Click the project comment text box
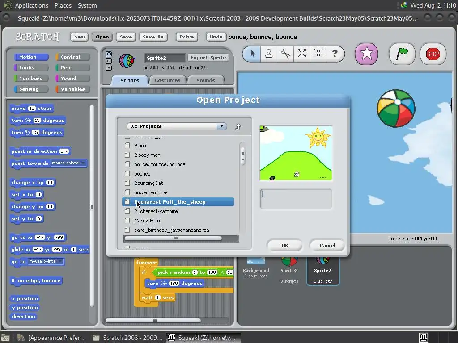 [296, 199]
